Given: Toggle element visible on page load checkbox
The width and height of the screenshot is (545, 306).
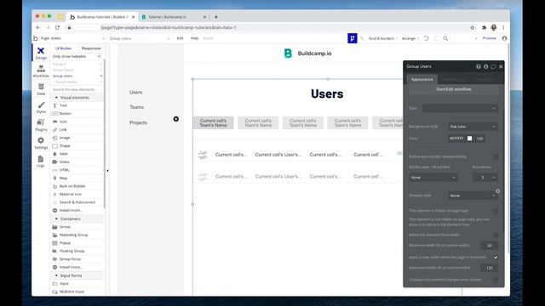Looking at the screenshot, I should [496, 211].
